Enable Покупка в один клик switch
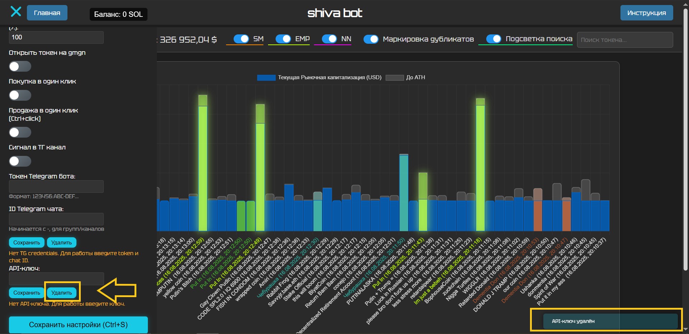Screen dimensions: 689x334 pos(20,95)
